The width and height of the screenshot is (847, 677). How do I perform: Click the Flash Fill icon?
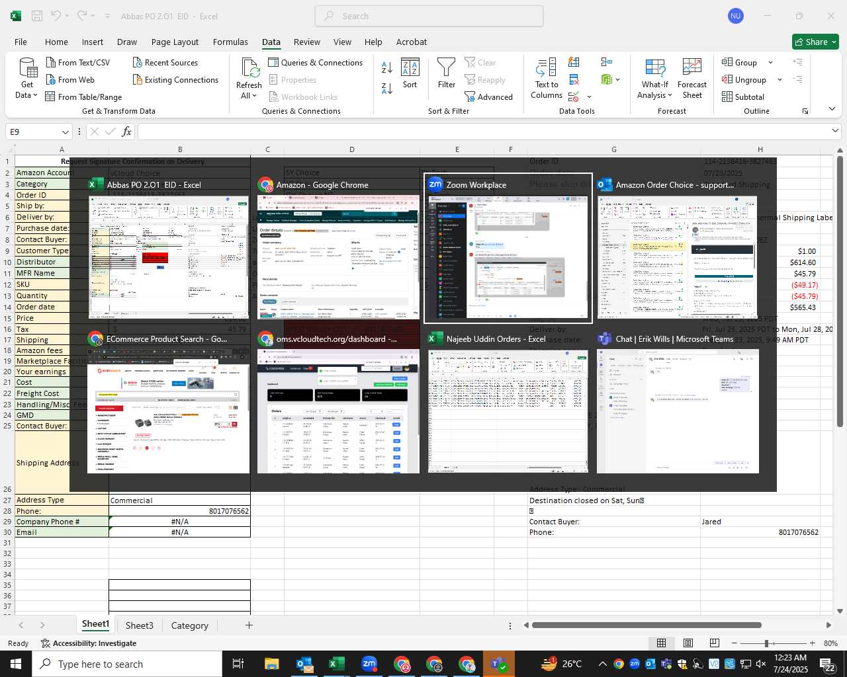(x=574, y=62)
